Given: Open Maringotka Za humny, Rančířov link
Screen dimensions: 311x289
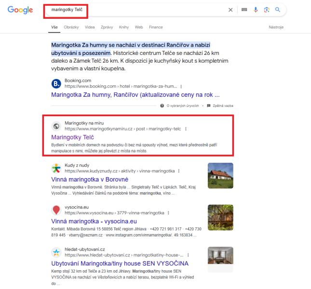Looking at the screenshot, I should tap(135, 95).
